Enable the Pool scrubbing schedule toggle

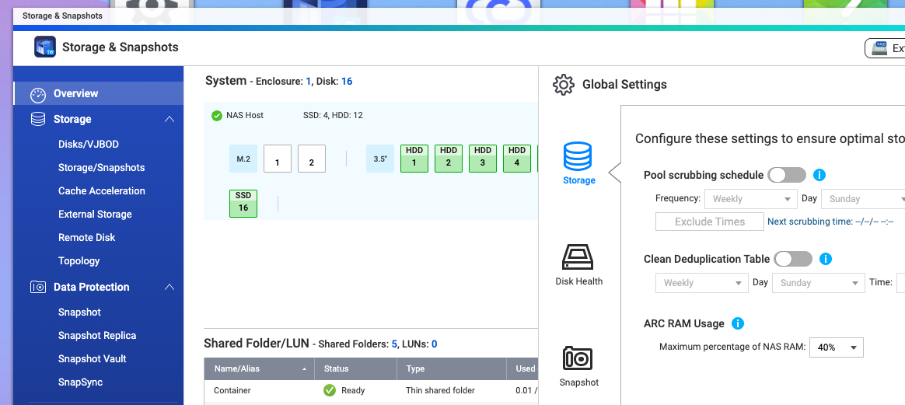point(787,175)
